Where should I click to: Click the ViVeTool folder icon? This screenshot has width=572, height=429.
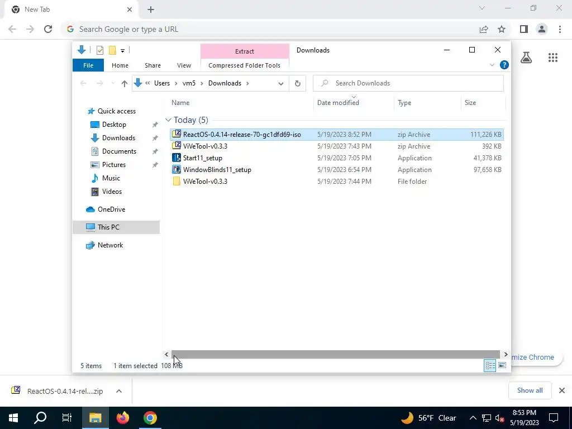tap(177, 182)
